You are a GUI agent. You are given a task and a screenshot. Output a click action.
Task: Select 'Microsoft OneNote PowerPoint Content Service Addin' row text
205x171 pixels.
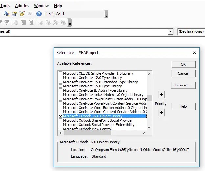click(105, 103)
